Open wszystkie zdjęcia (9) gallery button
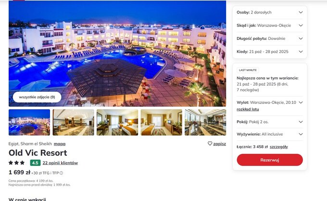Screen dimensions: 327x201 [37, 97]
